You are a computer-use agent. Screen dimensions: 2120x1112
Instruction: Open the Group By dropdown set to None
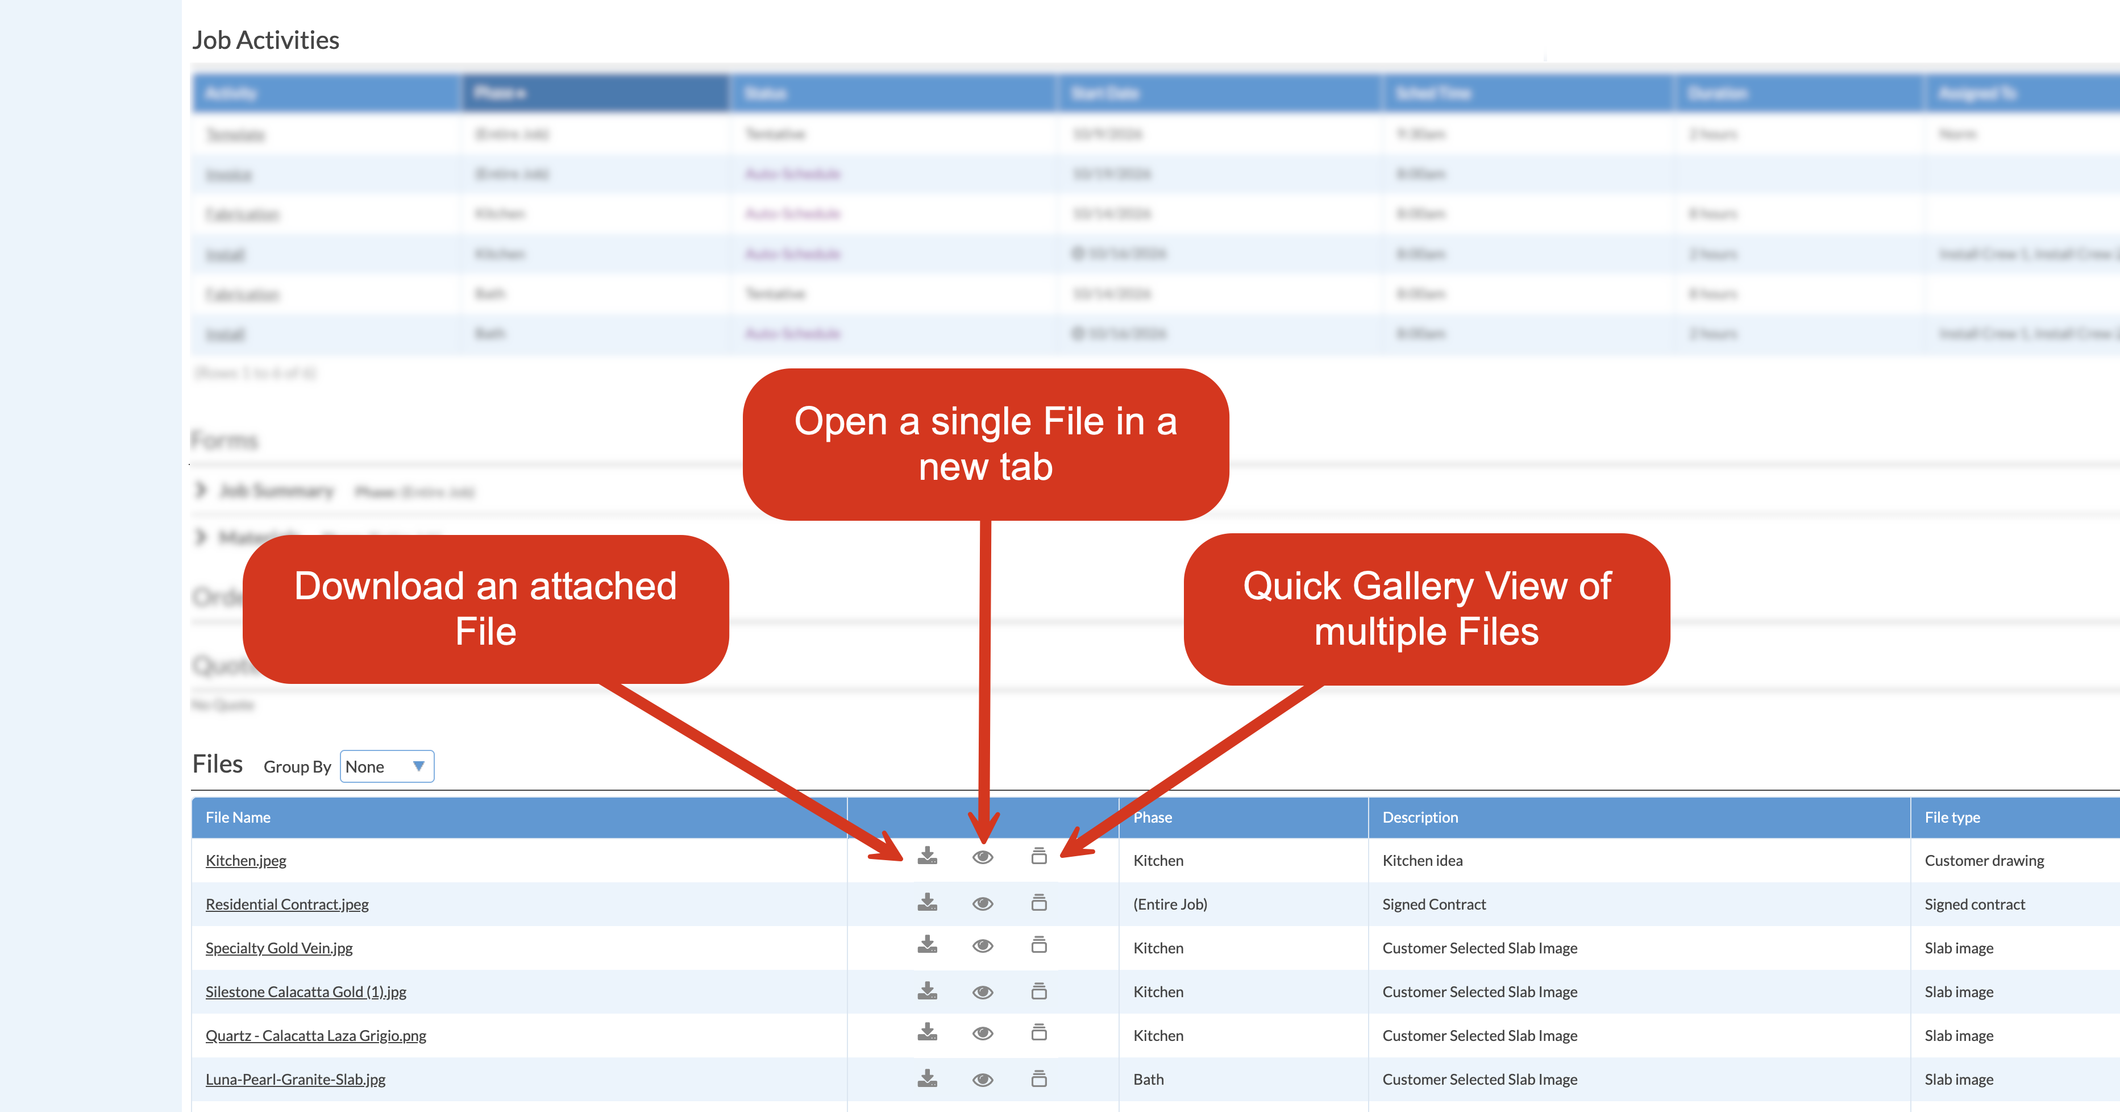tap(387, 766)
